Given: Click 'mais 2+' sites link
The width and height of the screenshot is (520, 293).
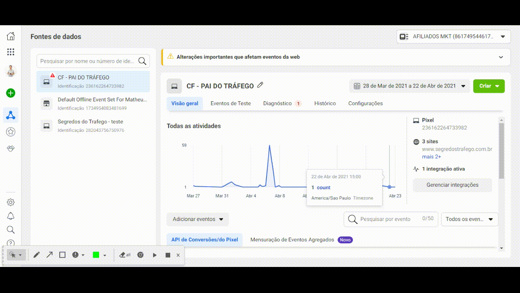Looking at the screenshot, I should point(431,157).
